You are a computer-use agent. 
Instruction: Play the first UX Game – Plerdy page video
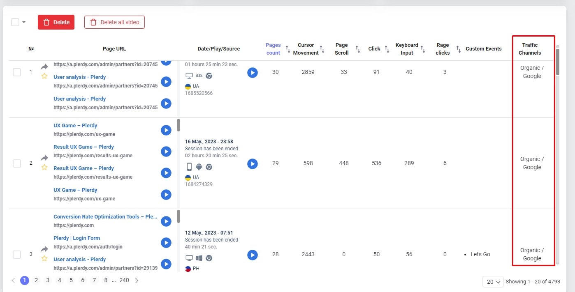(166, 130)
